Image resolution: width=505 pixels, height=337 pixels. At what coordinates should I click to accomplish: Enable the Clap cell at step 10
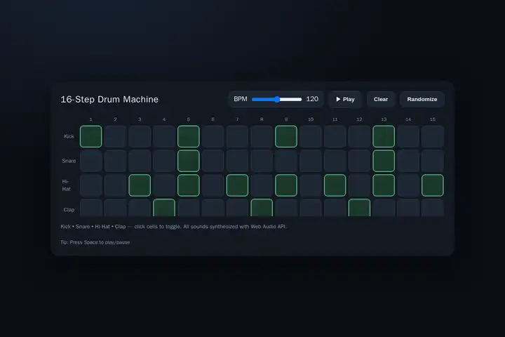311,208
